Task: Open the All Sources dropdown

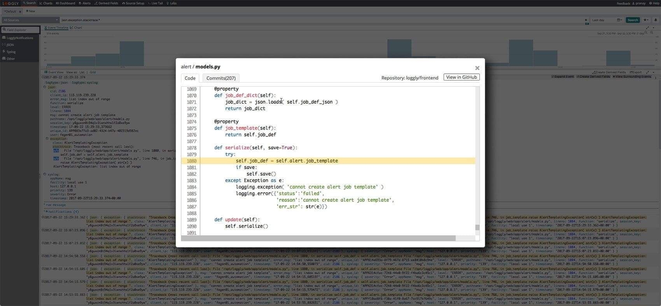Action: pos(30,20)
